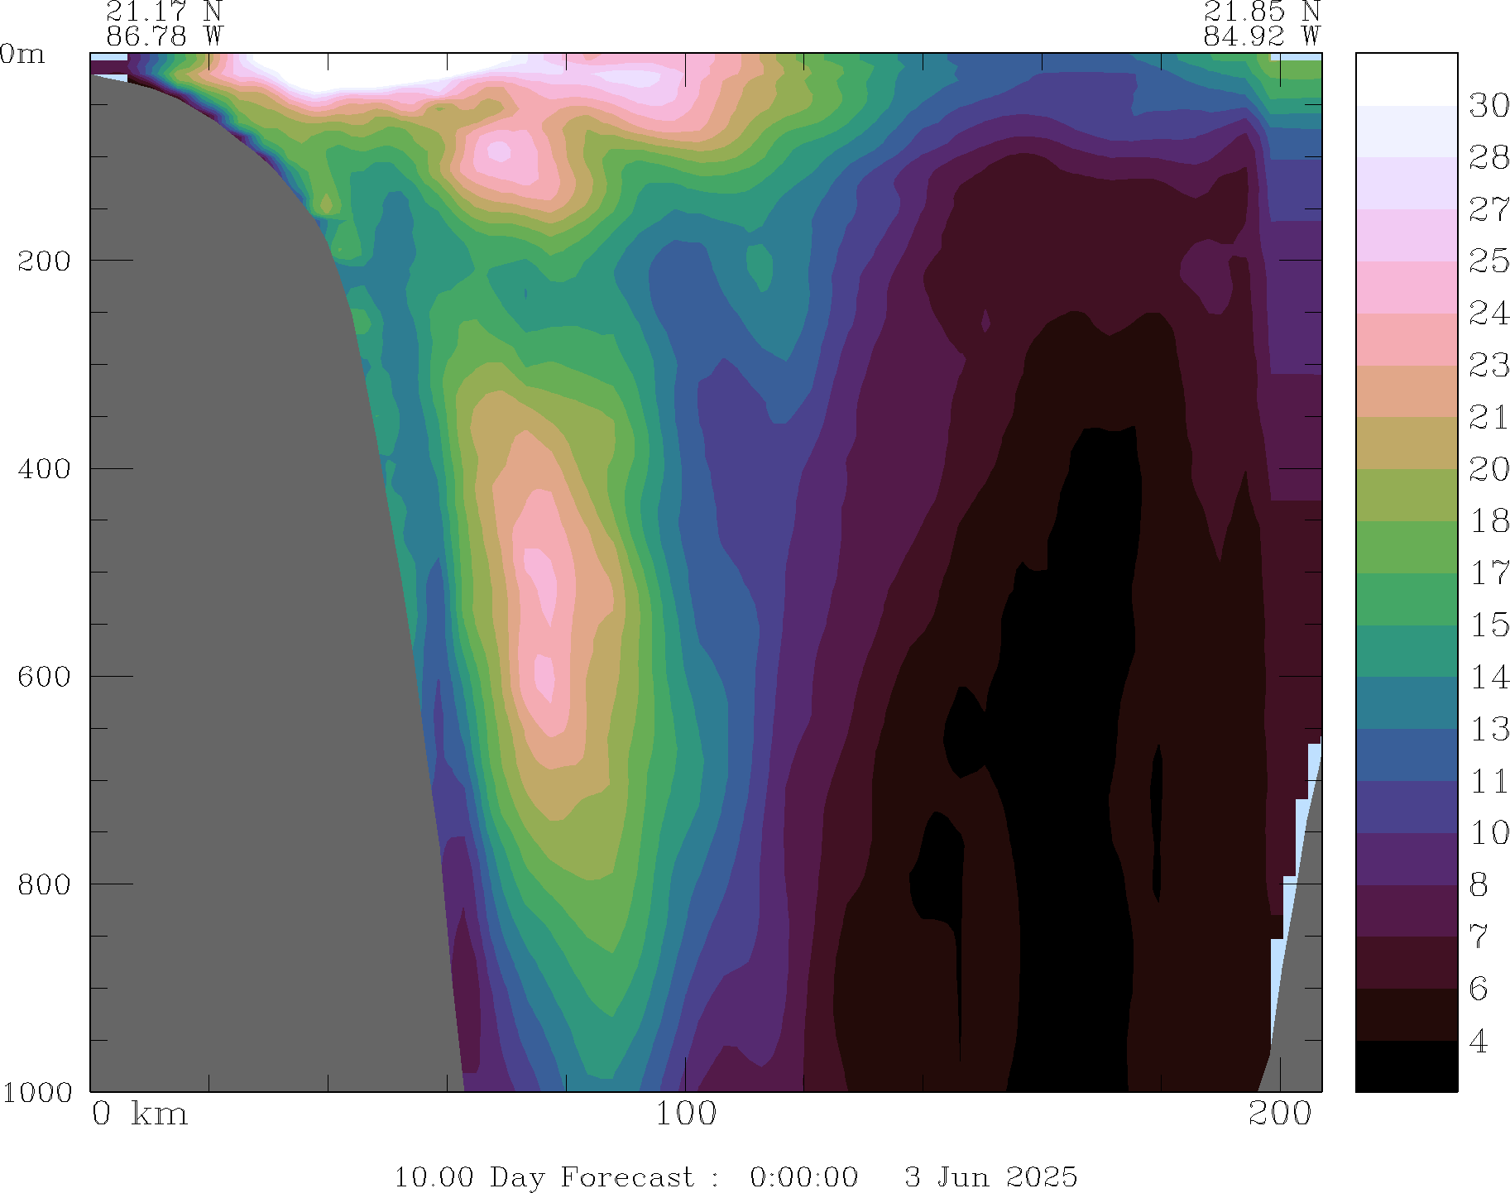Click the "4" label on the color scale
1510x1193 pixels.
coord(1479,1042)
